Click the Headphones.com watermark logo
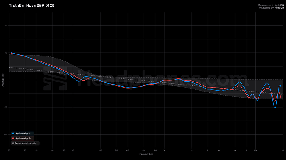This screenshot has width=286, height=160. 146,79
